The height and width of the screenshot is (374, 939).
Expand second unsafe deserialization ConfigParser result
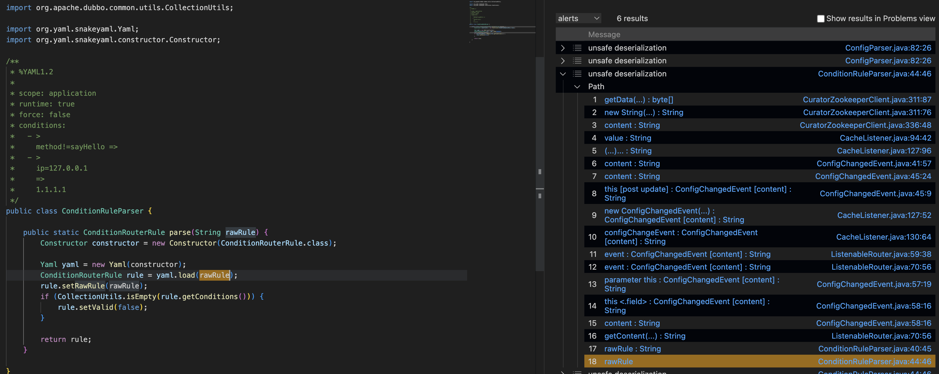pos(562,61)
